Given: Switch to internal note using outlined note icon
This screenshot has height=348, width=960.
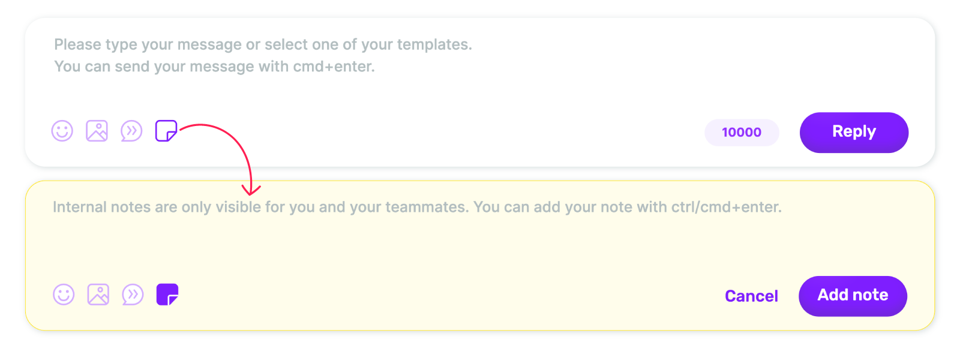Looking at the screenshot, I should 166,131.
